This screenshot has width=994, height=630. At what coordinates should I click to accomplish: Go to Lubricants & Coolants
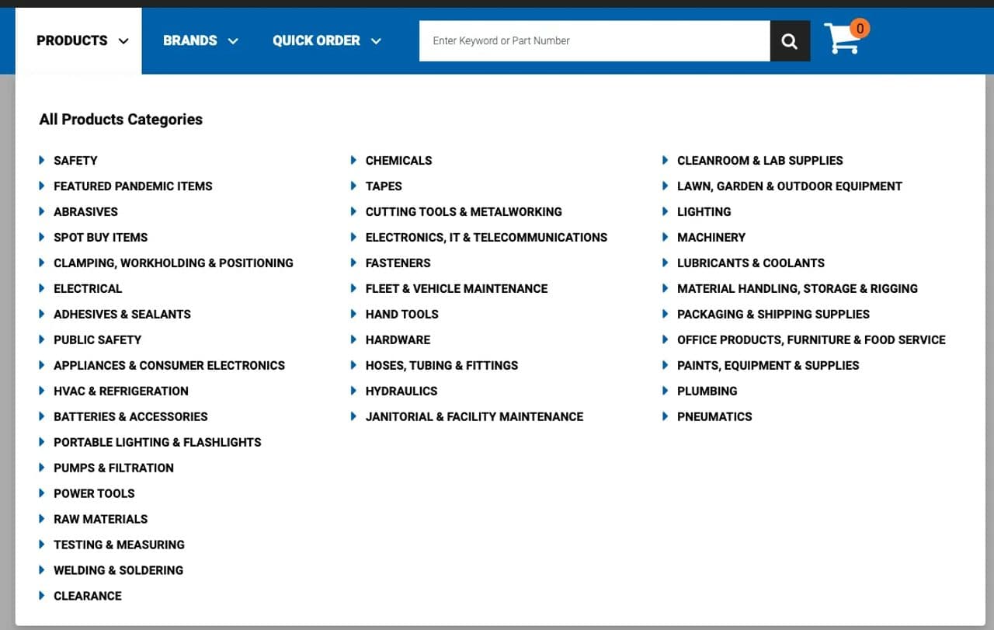[751, 263]
